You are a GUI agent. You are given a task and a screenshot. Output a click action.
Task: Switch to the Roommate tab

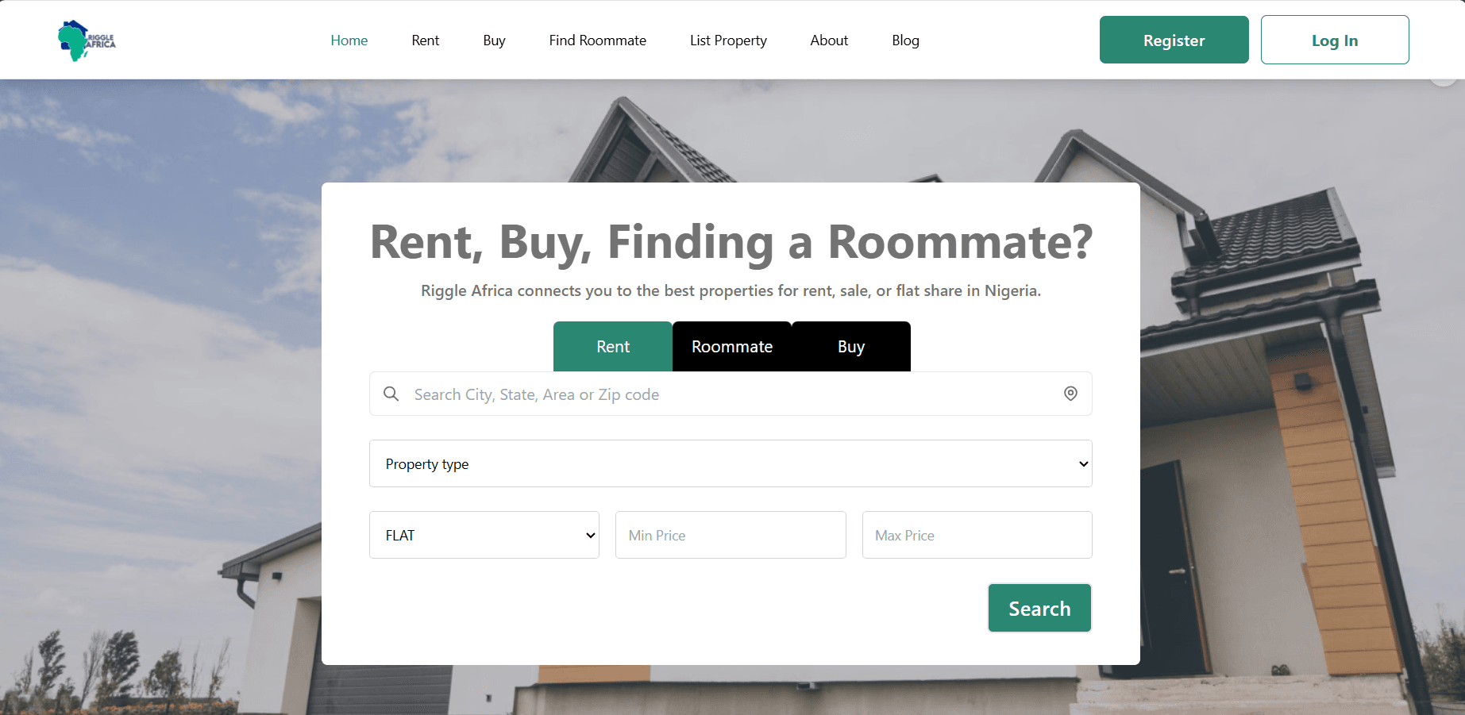[x=732, y=347]
